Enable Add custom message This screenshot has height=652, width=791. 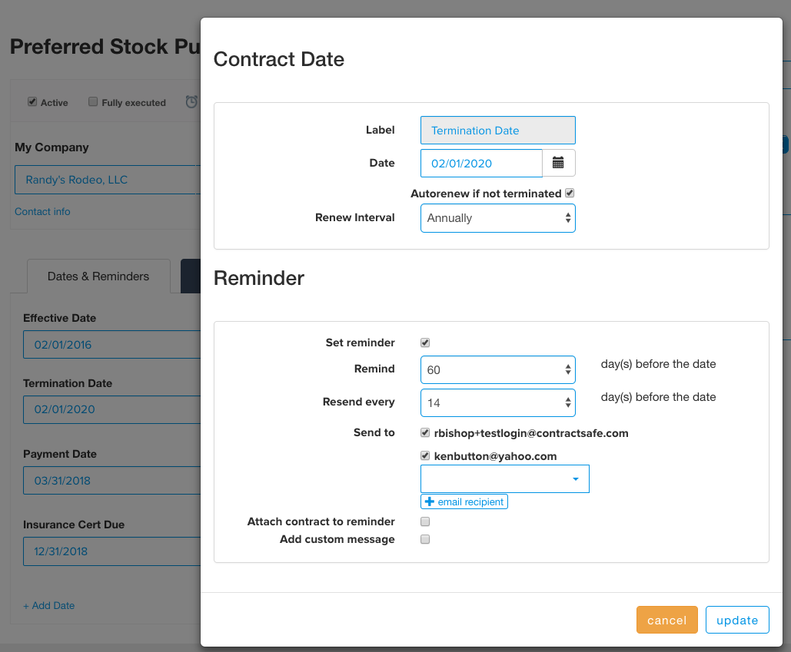[424, 539]
